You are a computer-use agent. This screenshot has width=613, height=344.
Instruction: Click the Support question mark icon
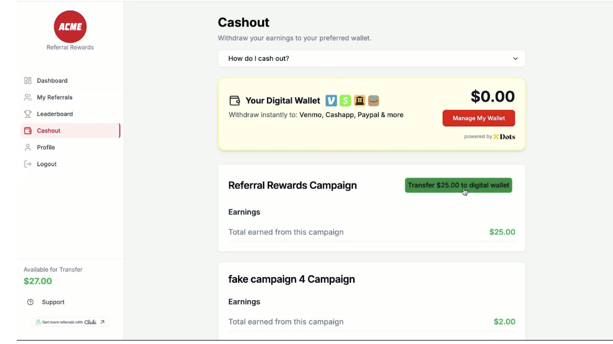(x=30, y=302)
